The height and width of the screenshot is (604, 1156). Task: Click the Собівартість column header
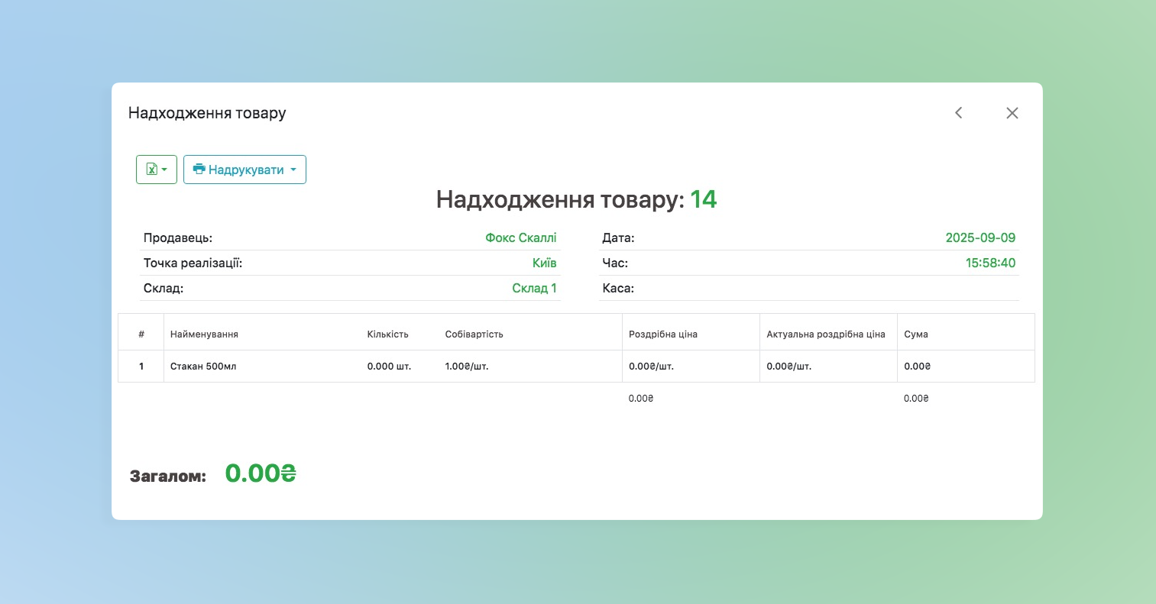pos(474,334)
